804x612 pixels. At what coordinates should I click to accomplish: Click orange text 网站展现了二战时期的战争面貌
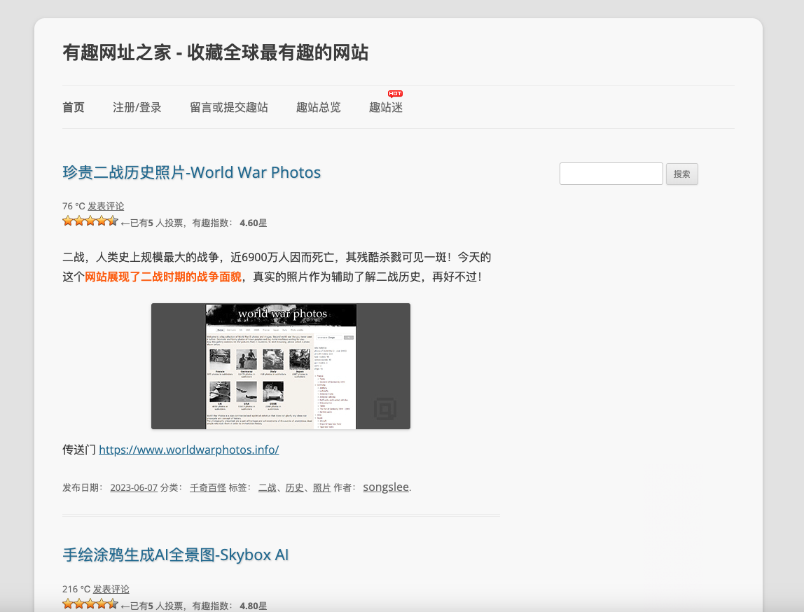click(x=163, y=277)
